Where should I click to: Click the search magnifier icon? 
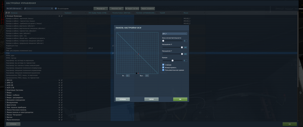point(25,9)
